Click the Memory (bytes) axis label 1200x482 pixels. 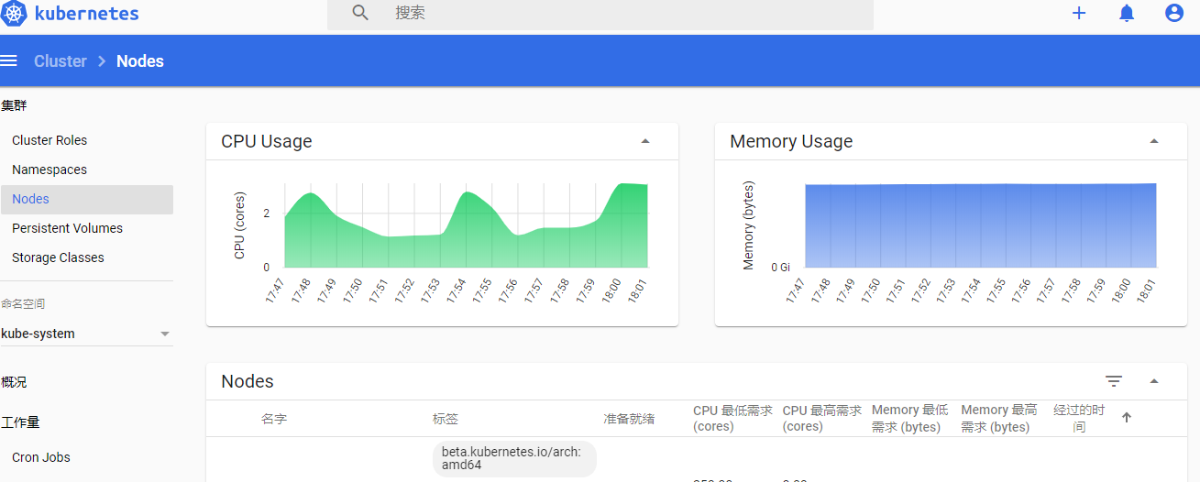pyautogui.click(x=748, y=225)
